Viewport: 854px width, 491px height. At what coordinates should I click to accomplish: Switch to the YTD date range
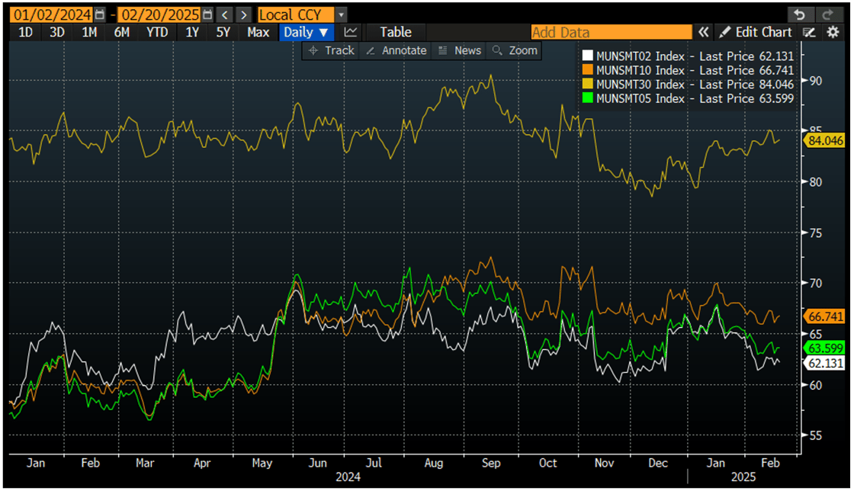(156, 32)
